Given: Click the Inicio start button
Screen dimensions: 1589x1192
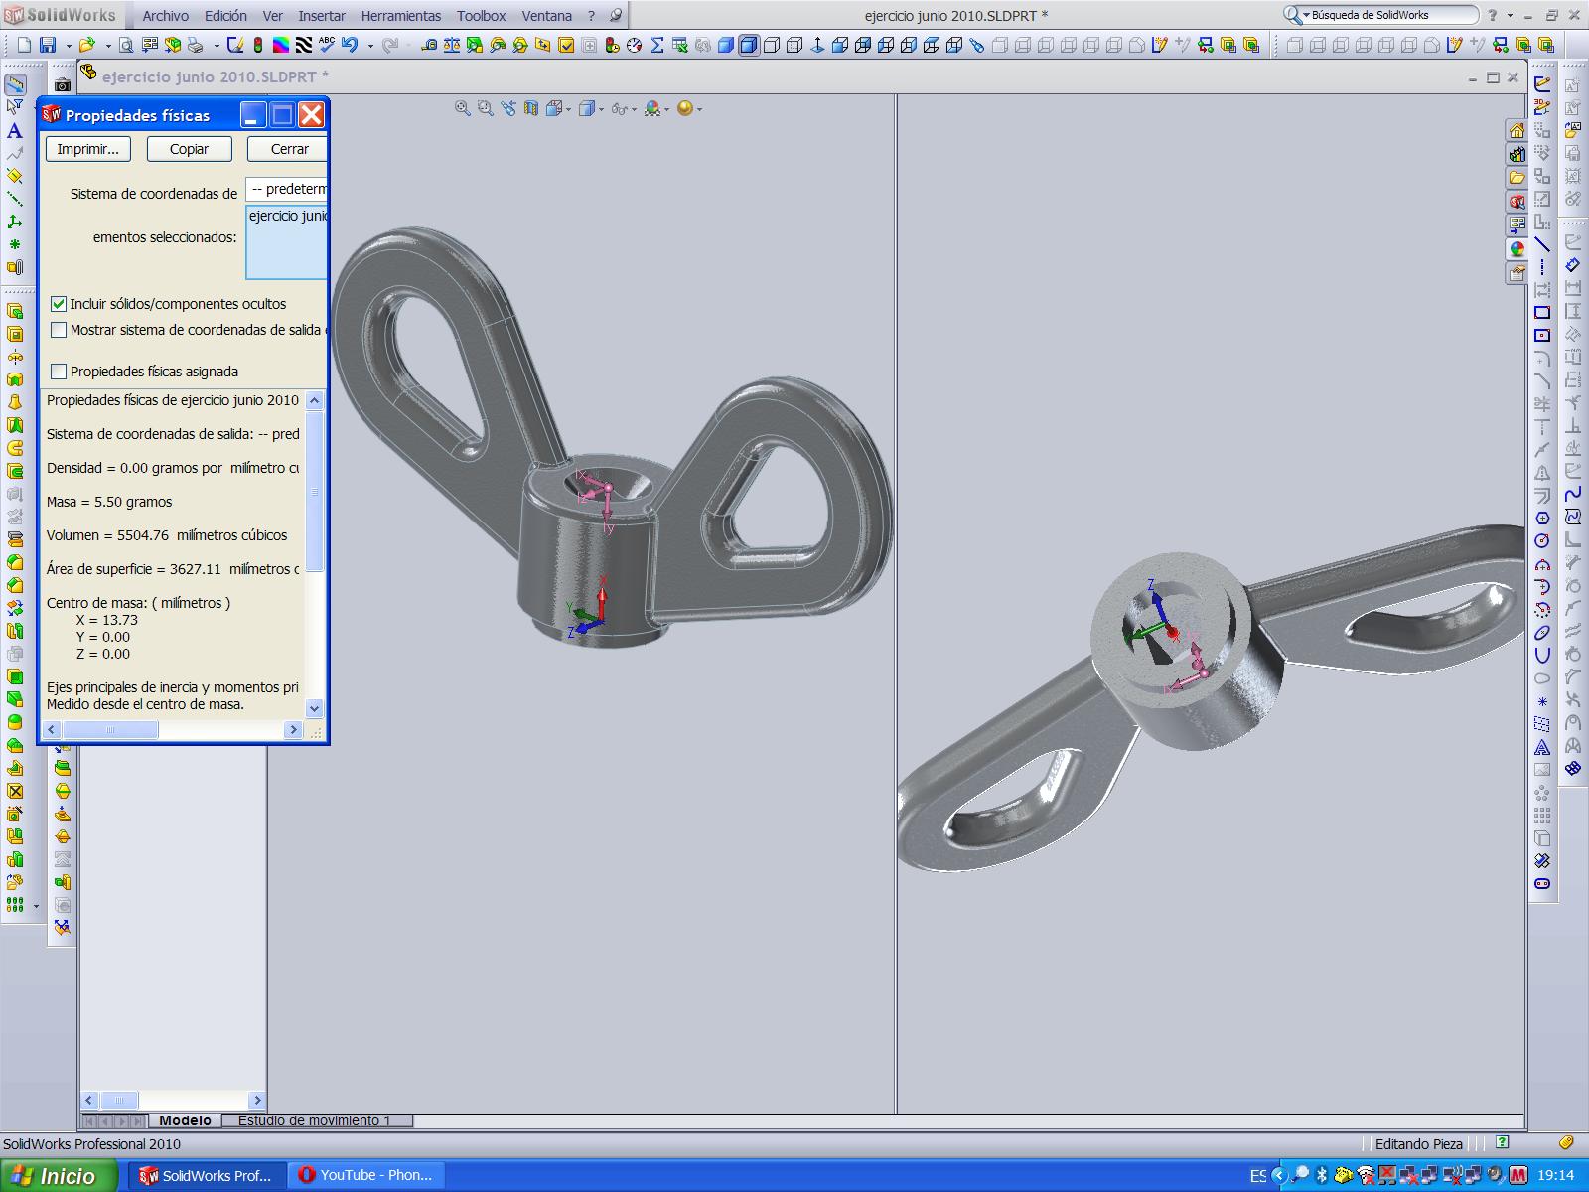Looking at the screenshot, I should point(56,1176).
